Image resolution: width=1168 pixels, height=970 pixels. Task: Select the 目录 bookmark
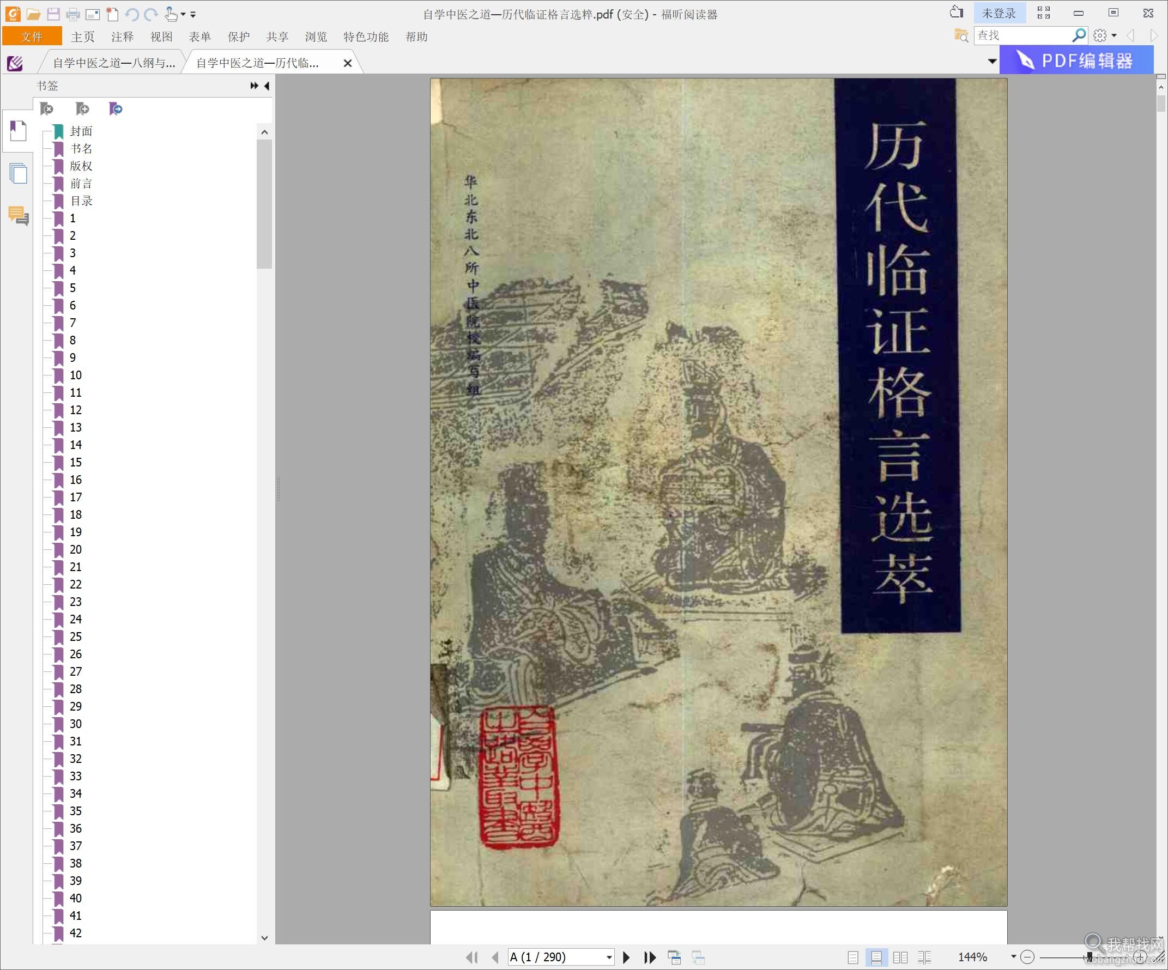(x=81, y=201)
